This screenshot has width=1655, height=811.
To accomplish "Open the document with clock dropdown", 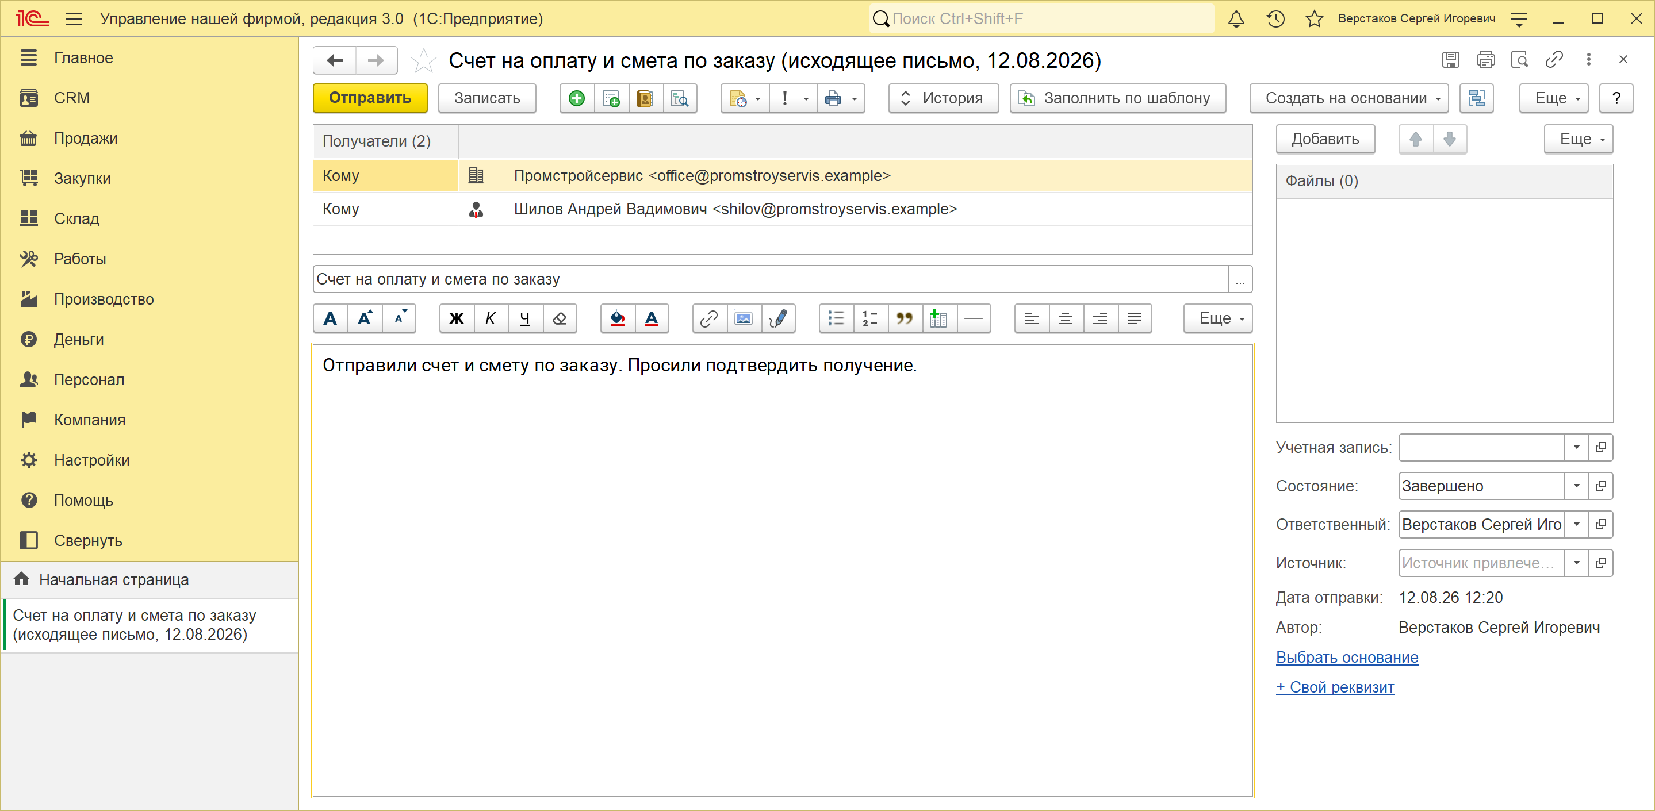I will click(x=745, y=98).
